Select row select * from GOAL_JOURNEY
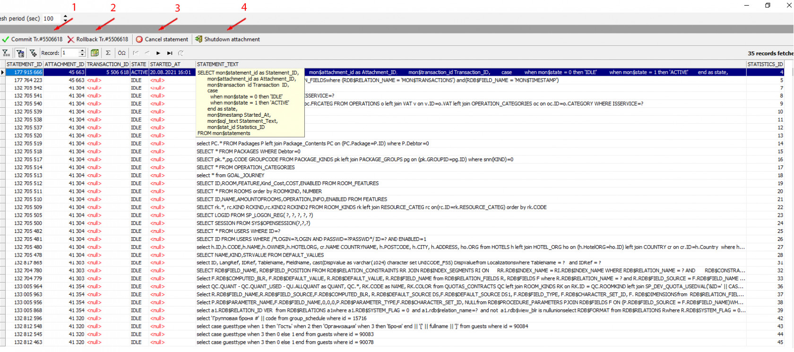 [x=230, y=175]
